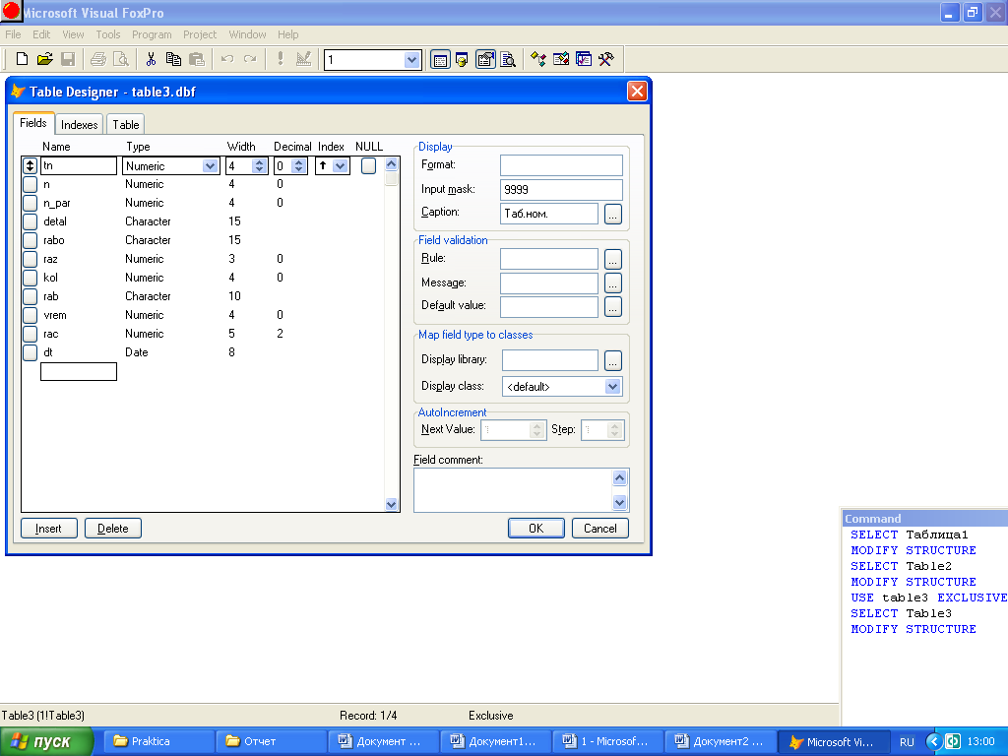Click the fields list scroll up arrow
Image resolution: width=1008 pixels, height=756 pixels.
(392, 164)
